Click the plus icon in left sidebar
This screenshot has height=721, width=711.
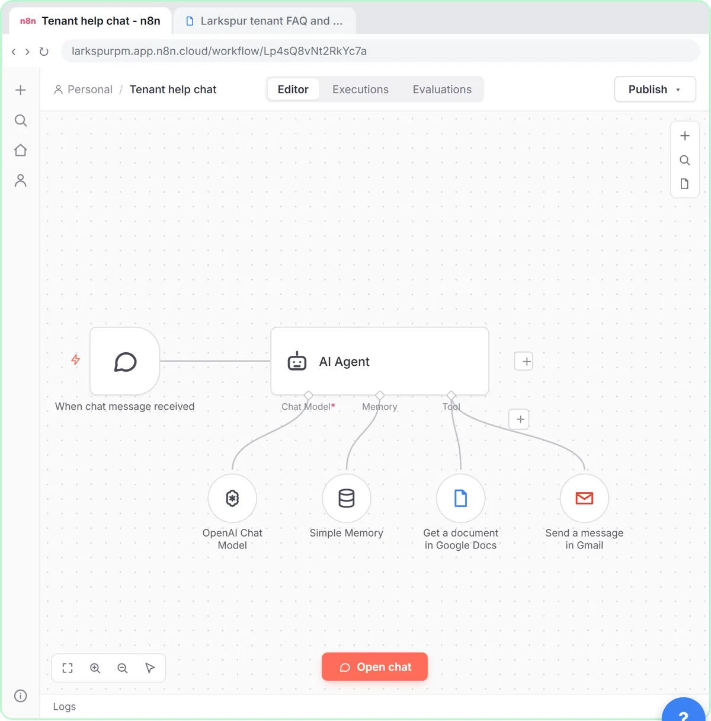coord(21,90)
